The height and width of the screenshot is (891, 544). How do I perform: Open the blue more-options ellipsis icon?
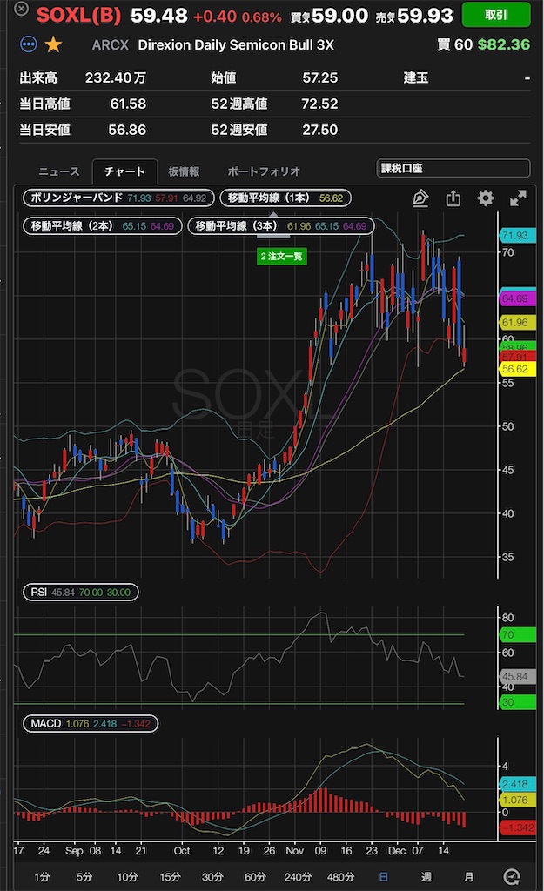click(x=29, y=44)
